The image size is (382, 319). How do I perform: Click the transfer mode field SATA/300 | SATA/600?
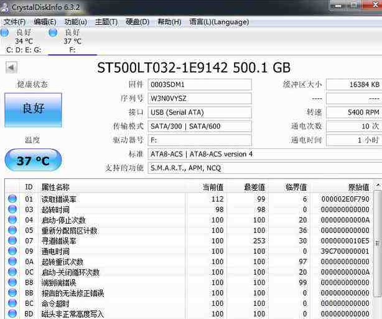200,126
